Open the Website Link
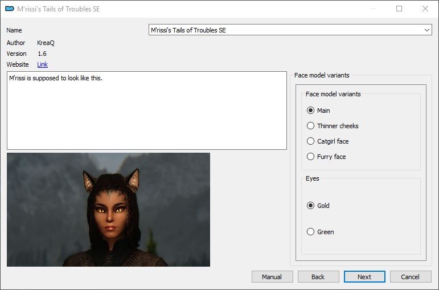The height and width of the screenshot is (290, 439). click(x=42, y=64)
